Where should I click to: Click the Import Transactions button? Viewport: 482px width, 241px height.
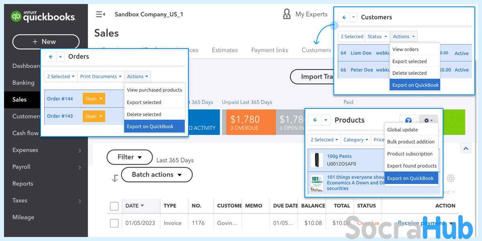(312, 77)
